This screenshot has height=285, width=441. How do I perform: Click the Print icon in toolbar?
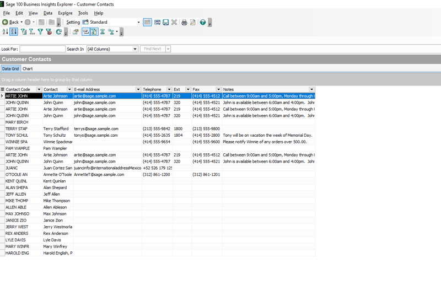184,23
